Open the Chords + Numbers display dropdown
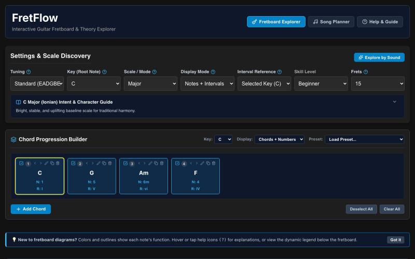Viewport: 415px width, 259px height. [x=279, y=139]
